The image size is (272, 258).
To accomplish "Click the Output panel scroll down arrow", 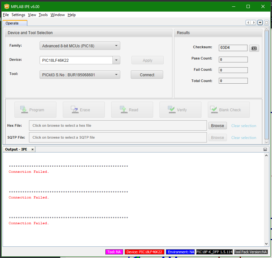I will click(266, 244).
